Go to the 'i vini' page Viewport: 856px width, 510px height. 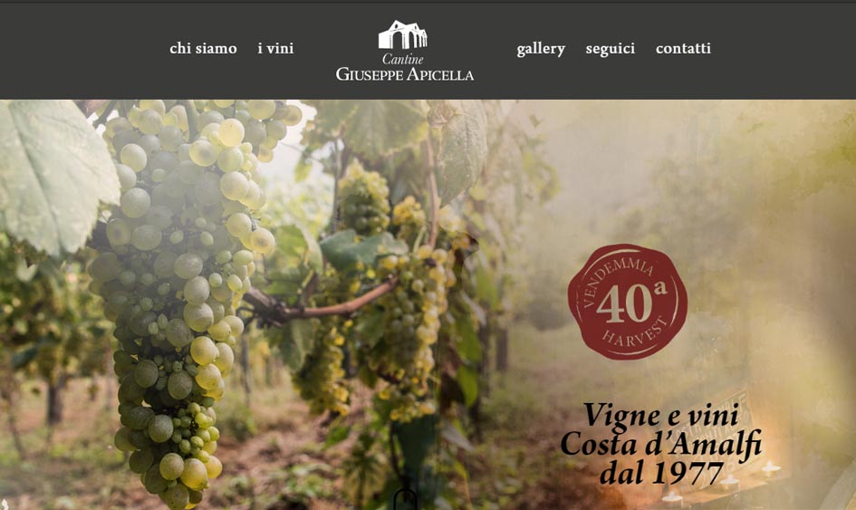click(x=275, y=49)
